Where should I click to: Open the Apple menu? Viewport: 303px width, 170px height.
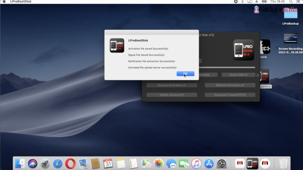[x=4, y=2]
